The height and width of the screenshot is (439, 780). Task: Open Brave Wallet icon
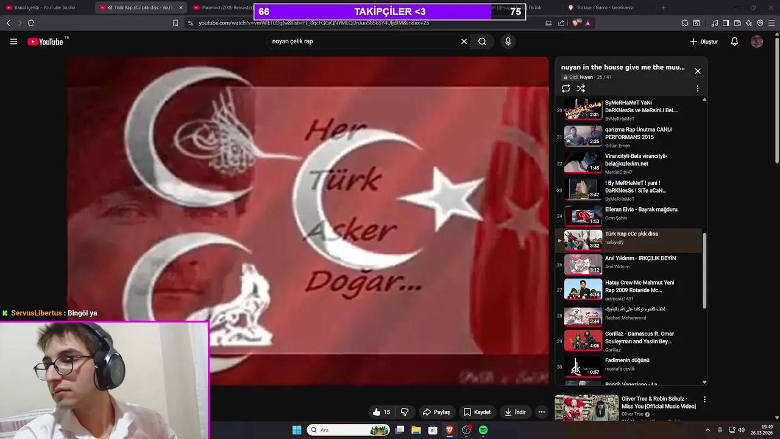pos(737,23)
